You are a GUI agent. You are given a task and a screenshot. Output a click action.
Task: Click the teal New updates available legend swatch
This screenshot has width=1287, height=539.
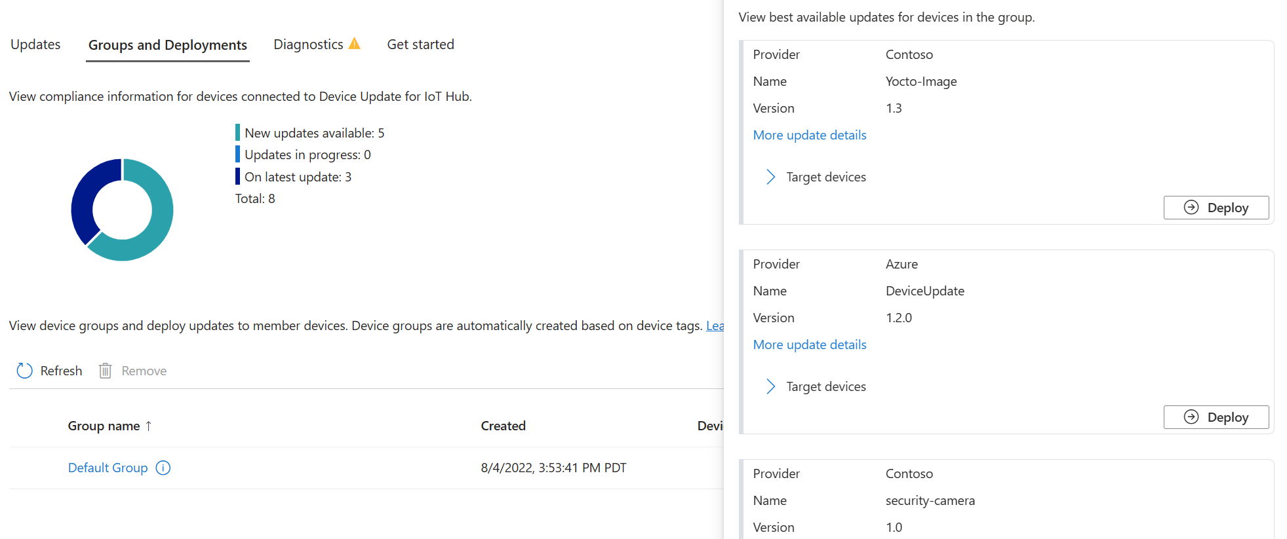point(237,133)
